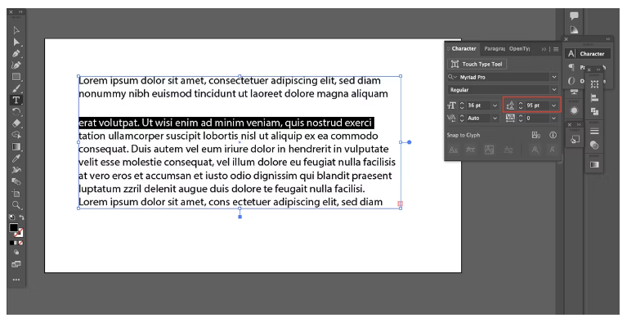Select the Pen tool
627x318 pixels.
[x=16, y=54]
